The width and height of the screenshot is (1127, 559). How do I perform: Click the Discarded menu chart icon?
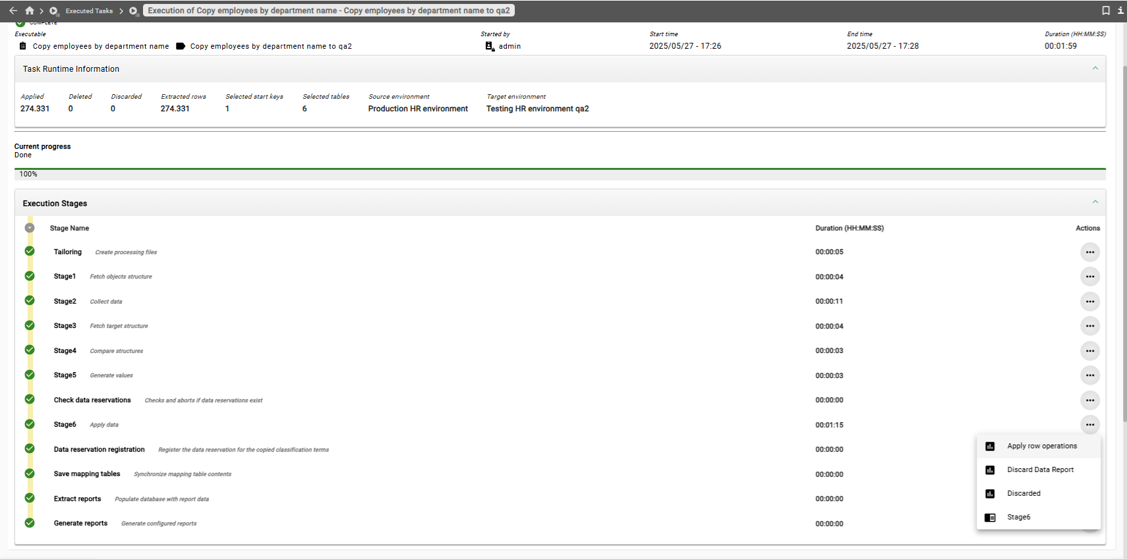(x=990, y=494)
